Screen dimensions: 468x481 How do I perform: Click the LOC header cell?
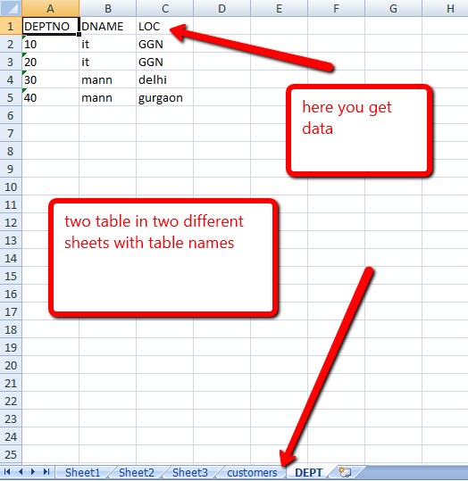(x=164, y=26)
